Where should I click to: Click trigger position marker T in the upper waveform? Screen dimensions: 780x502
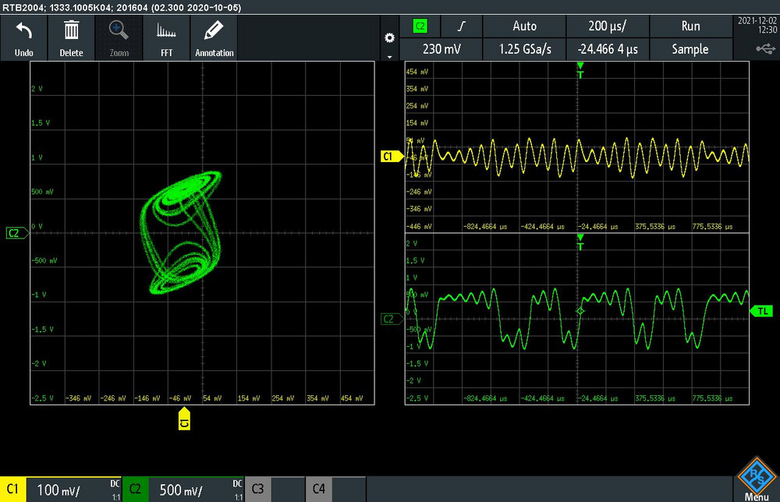coord(580,71)
